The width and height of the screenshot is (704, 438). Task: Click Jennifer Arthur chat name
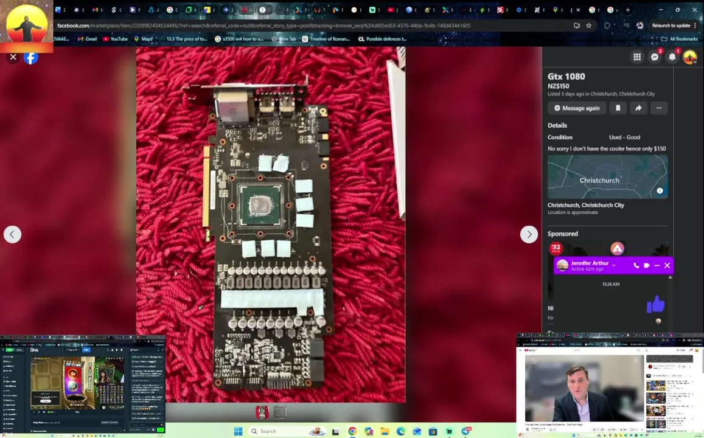point(590,263)
